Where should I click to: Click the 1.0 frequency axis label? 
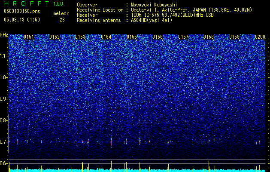click(4, 77)
